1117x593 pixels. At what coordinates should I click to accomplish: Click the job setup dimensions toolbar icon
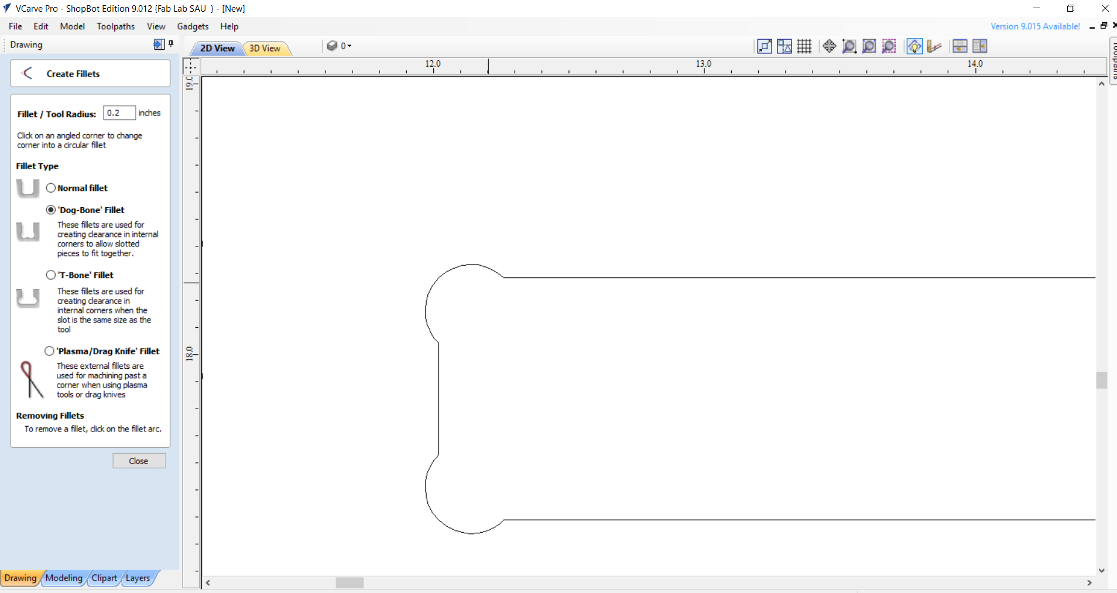click(x=765, y=46)
